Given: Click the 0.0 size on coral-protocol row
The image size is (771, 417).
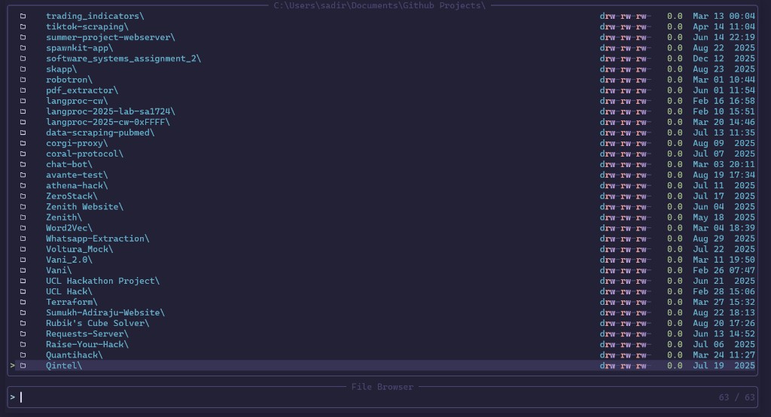Looking at the screenshot, I should pos(675,154).
